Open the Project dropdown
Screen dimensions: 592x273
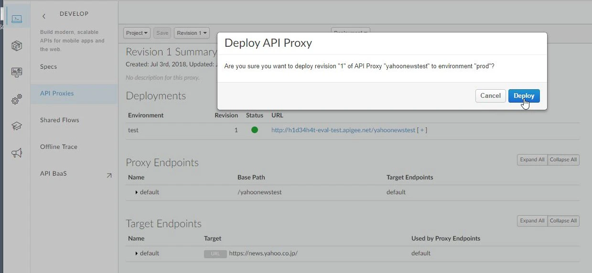[x=137, y=33]
